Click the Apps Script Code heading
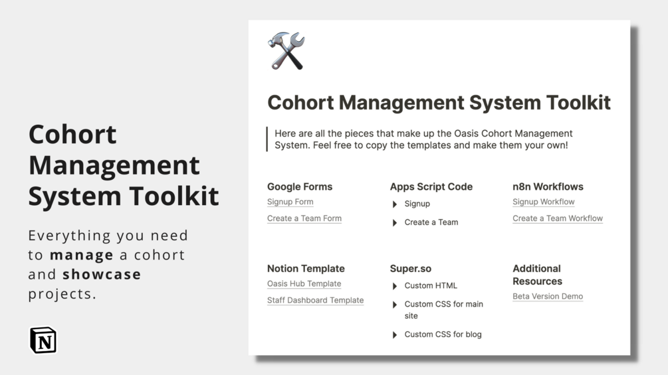668x375 pixels. 431,187
